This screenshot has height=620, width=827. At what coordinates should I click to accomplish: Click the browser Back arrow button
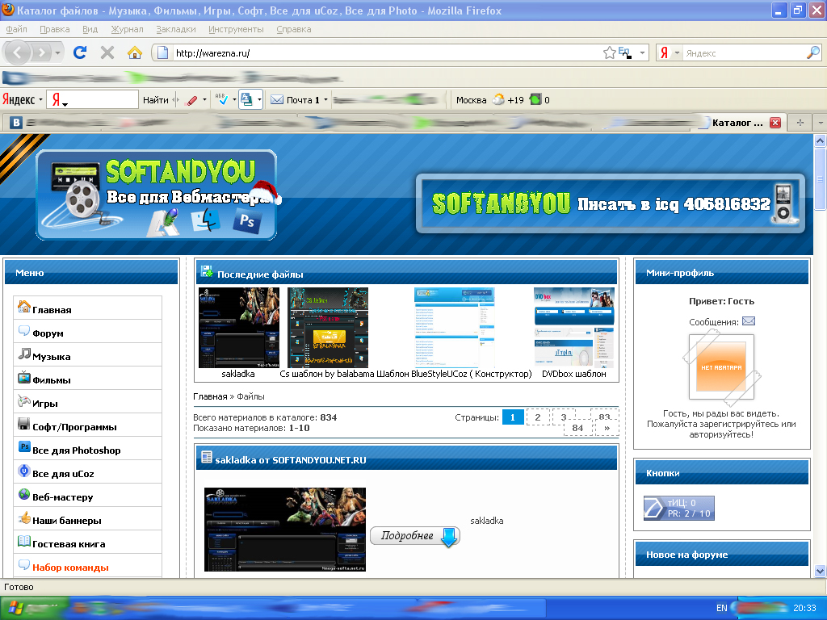[x=17, y=52]
